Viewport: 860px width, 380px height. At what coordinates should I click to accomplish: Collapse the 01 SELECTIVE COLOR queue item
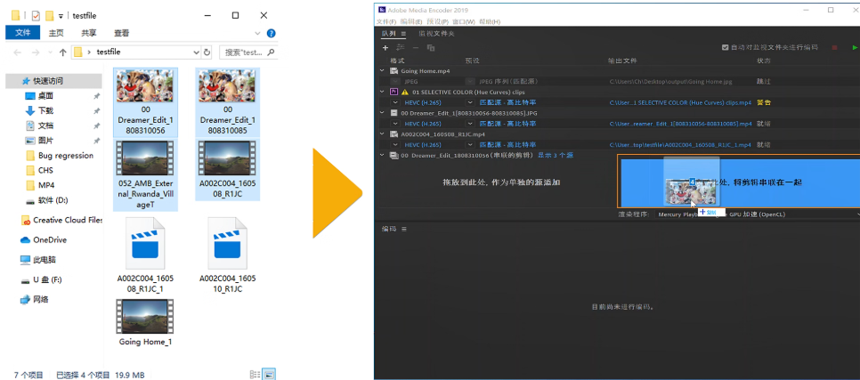tap(382, 92)
